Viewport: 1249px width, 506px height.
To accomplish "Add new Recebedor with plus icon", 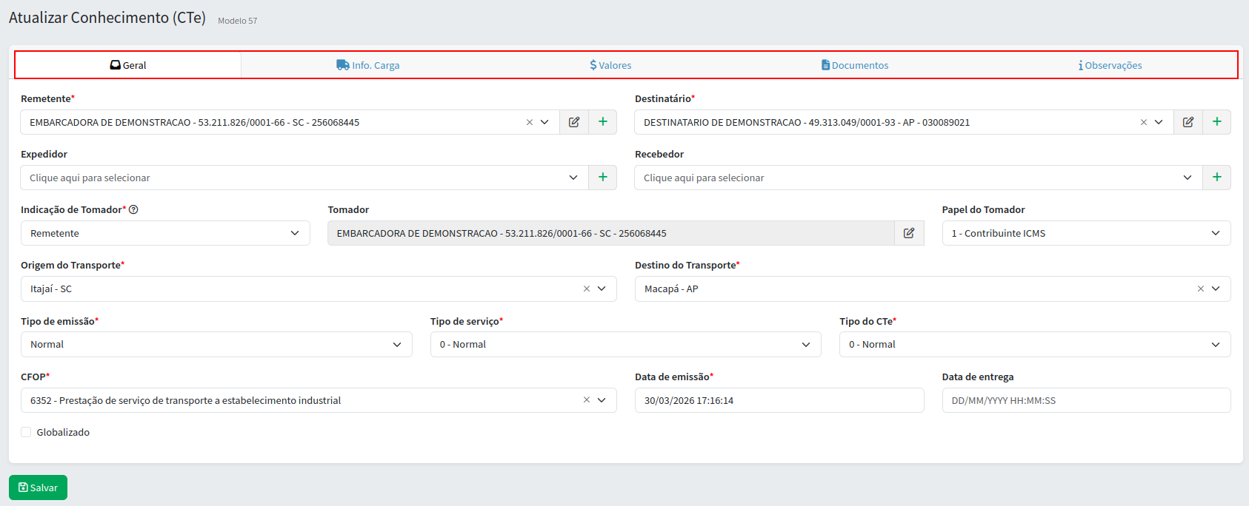I will tap(1217, 178).
